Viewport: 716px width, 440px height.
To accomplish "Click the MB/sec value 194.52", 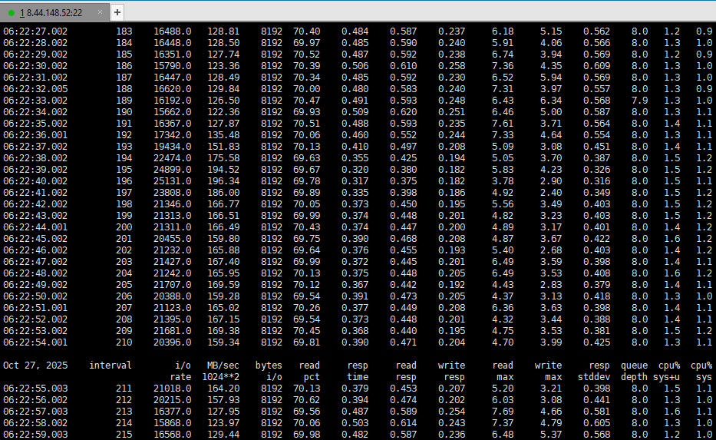I will click(223, 170).
